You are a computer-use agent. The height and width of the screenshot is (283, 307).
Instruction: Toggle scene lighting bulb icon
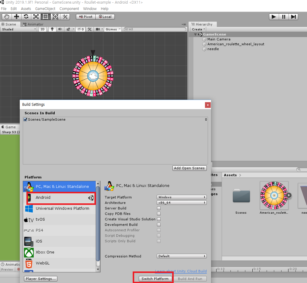(52, 29)
